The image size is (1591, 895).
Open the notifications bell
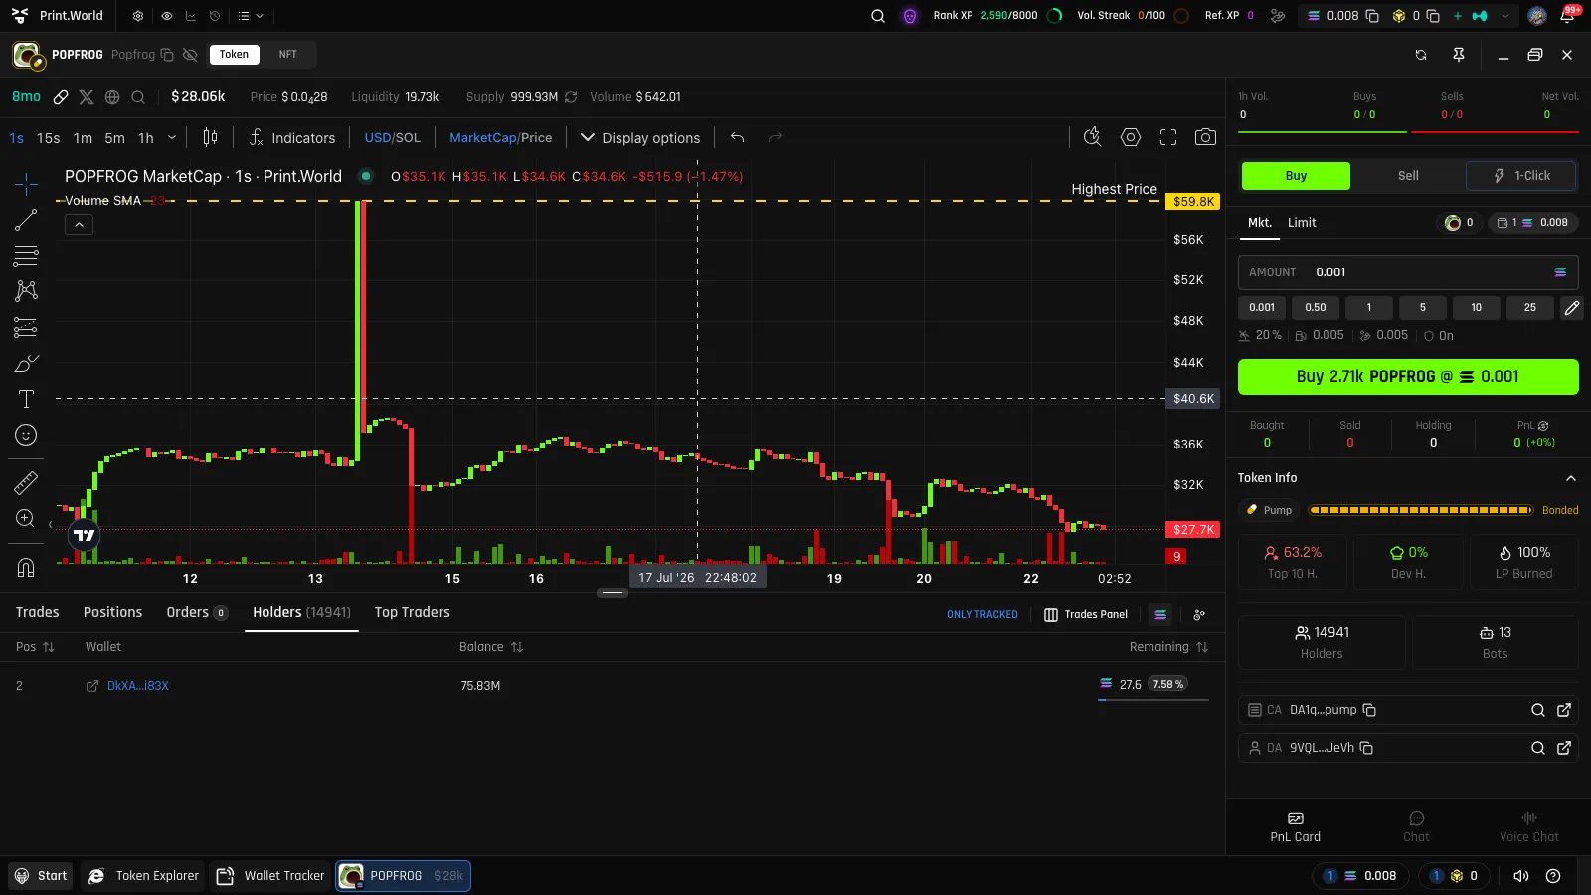pyautogui.click(x=1568, y=16)
